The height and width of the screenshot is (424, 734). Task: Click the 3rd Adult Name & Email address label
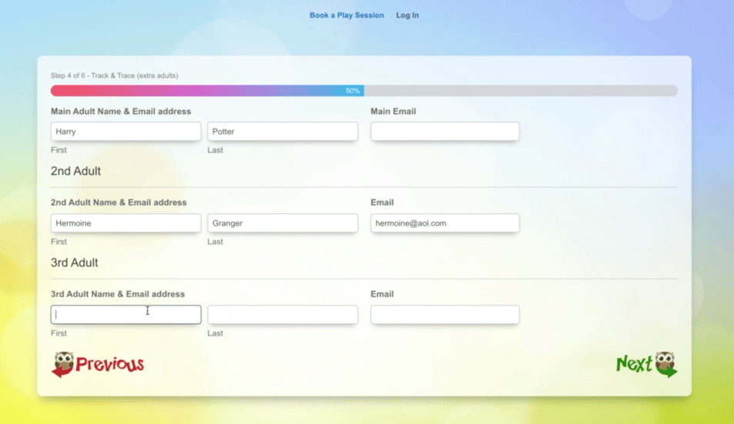point(118,294)
